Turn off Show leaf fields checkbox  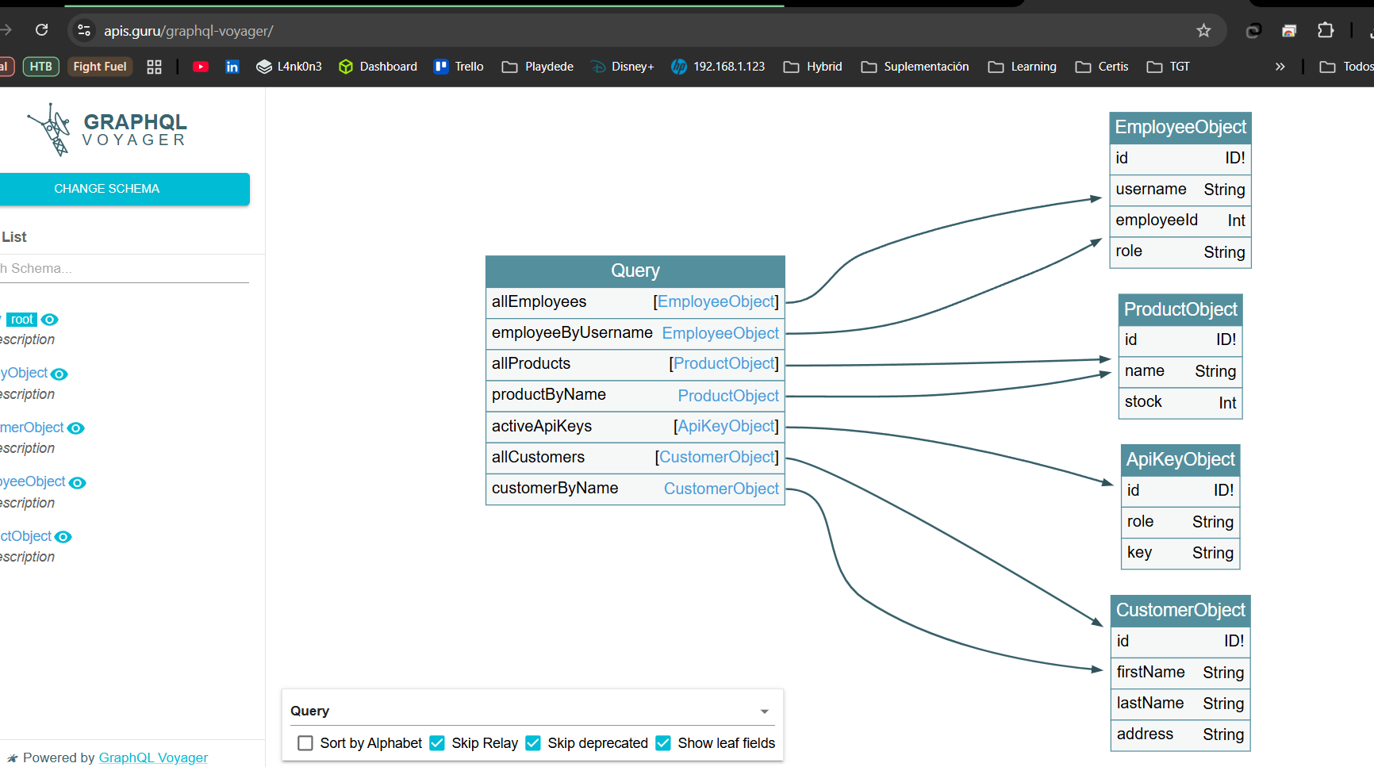coord(663,743)
